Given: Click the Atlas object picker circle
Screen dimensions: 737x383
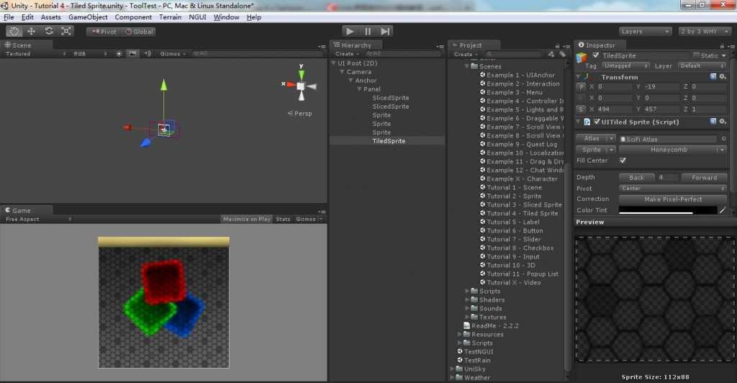Looking at the screenshot, I should pos(723,139).
